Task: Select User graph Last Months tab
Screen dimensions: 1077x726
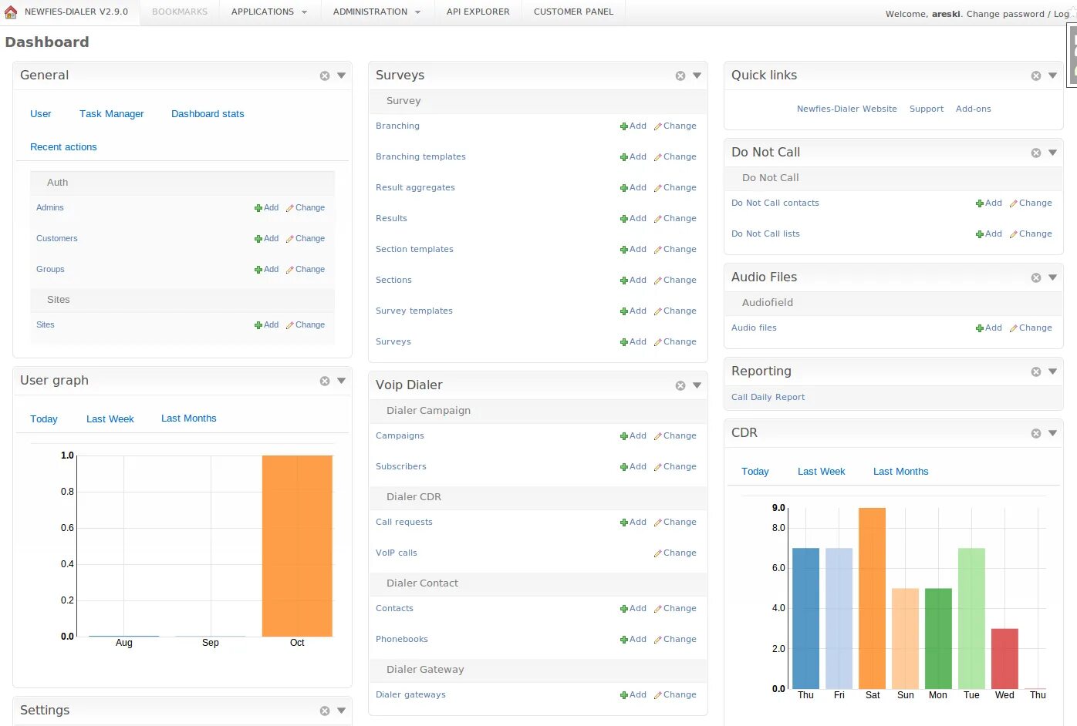Action: coord(189,418)
